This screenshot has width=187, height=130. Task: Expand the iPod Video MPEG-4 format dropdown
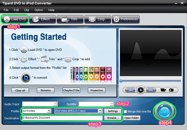tap(100, 111)
